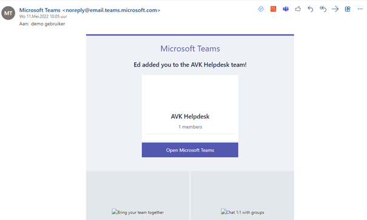The image size is (367, 220).
Task: Click the date 'Wo 11.Mei.2022 10.05 uur'
Action: point(43,16)
